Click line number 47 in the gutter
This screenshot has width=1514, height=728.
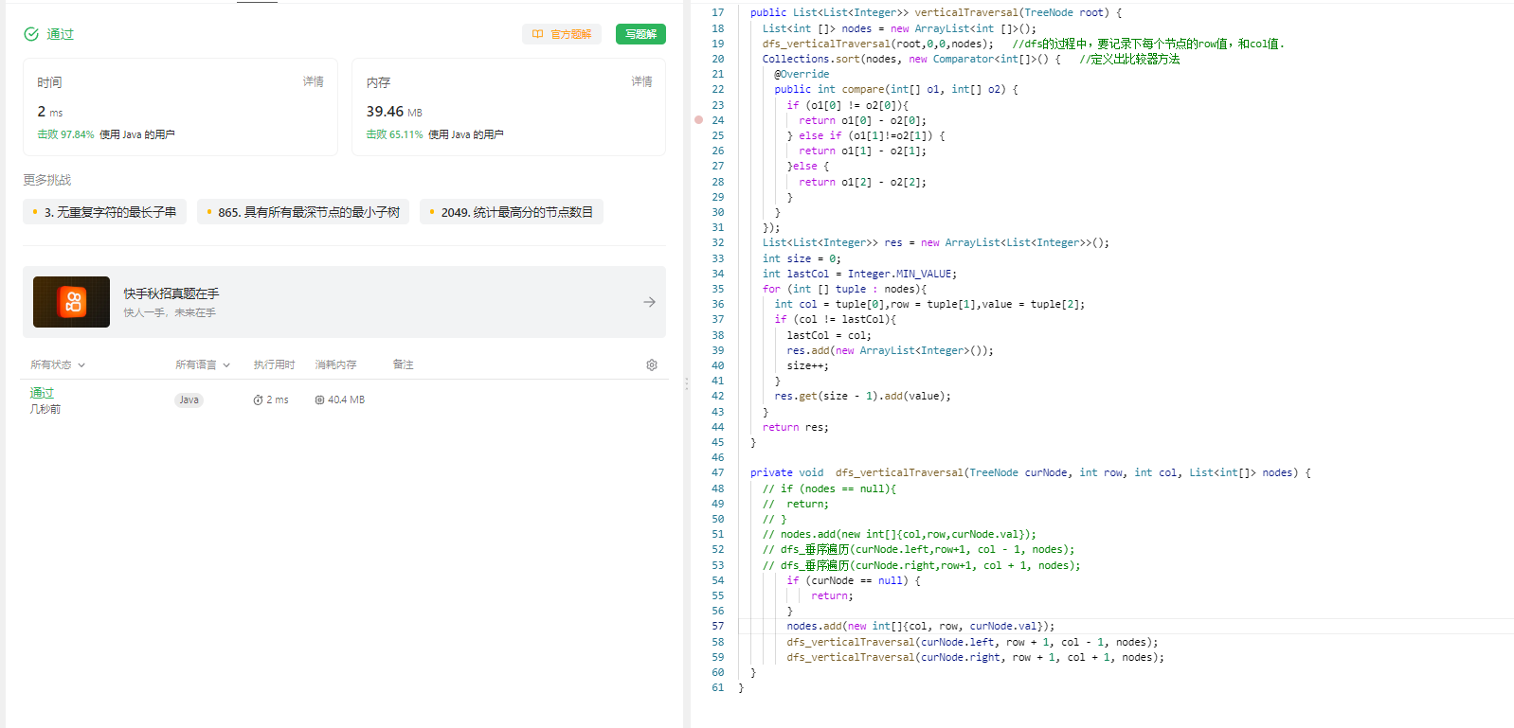(717, 472)
